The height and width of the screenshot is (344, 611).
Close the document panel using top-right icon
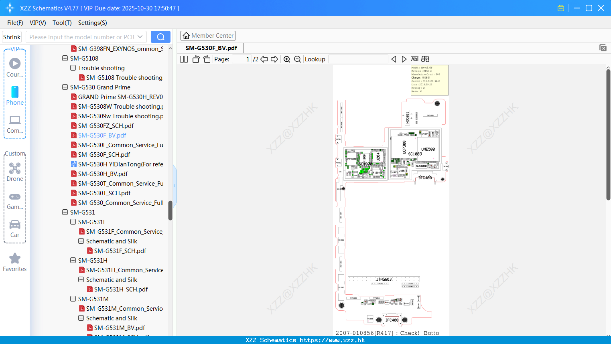click(603, 48)
